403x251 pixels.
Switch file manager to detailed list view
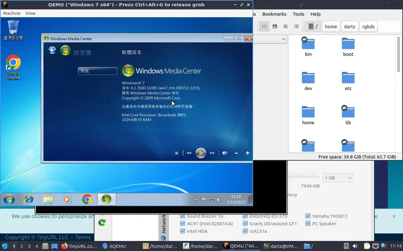coord(296,26)
